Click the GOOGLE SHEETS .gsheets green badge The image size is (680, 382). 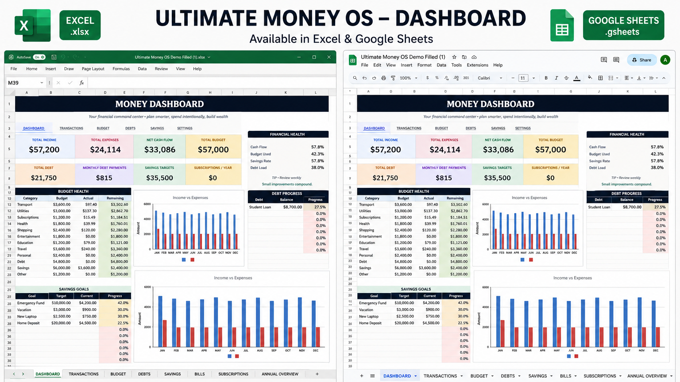tap(623, 26)
